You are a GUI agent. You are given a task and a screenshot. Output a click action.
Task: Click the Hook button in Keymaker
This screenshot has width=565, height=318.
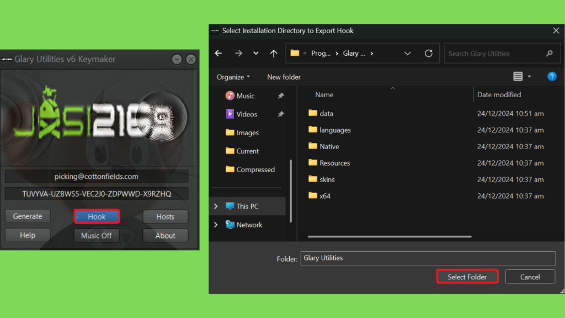coord(97,216)
